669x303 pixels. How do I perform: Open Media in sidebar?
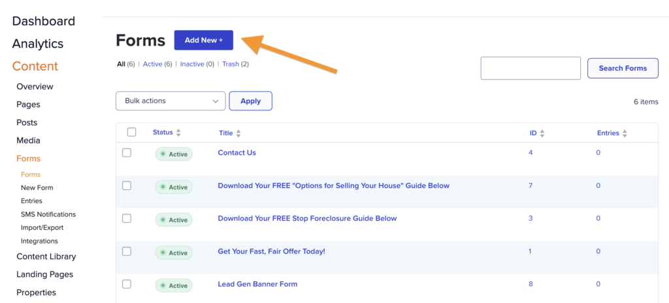point(28,140)
